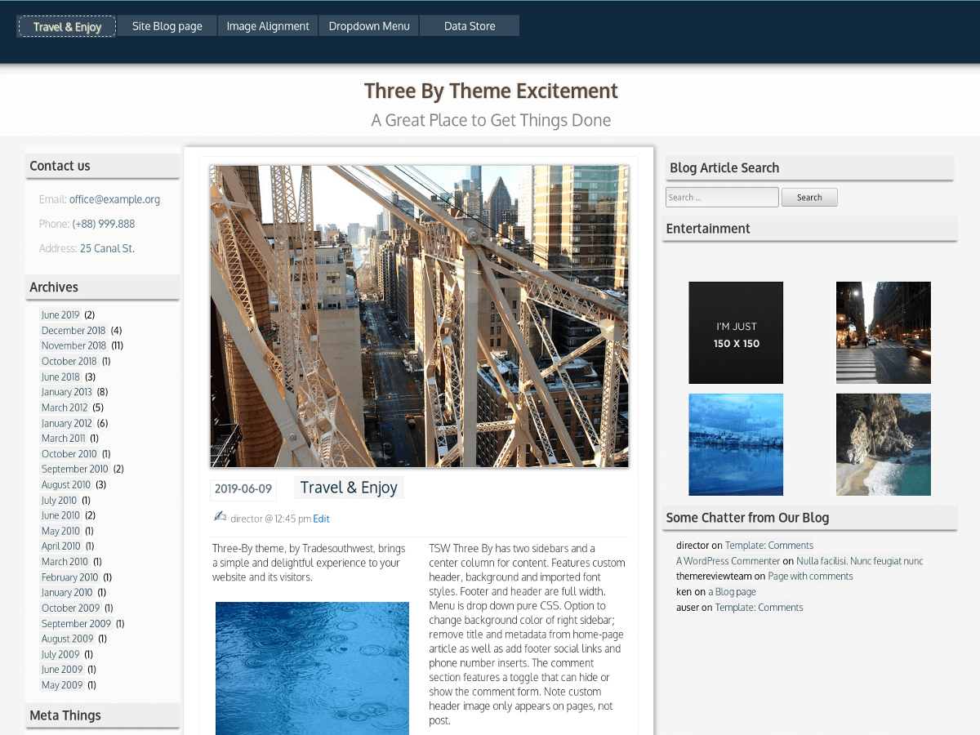Click the (+88) 999.888 phone number
The height and width of the screenshot is (735, 980).
click(104, 224)
